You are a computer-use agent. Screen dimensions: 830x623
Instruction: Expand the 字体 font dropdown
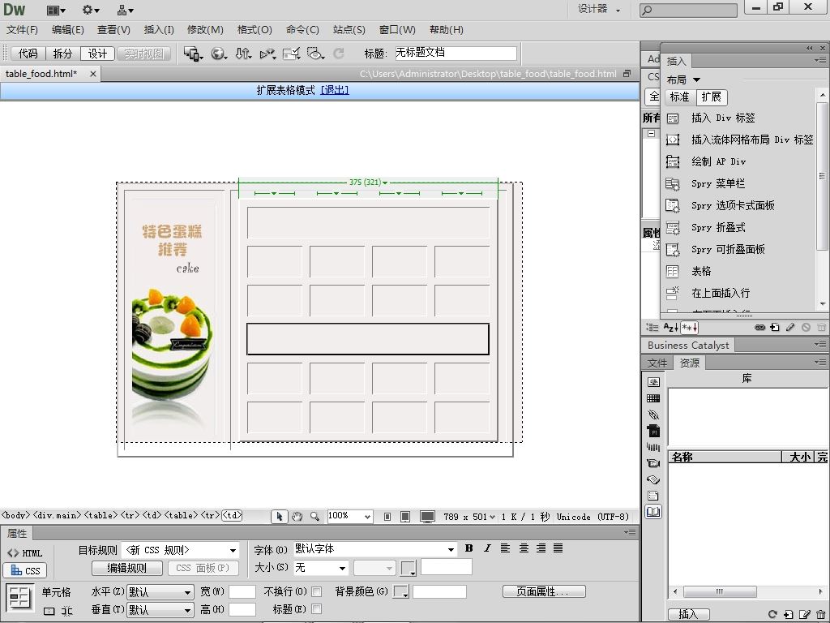[451, 550]
